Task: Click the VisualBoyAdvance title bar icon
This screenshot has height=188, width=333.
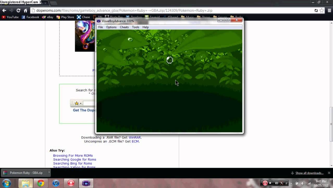Action: pyautogui.click(x=99, y=21)
